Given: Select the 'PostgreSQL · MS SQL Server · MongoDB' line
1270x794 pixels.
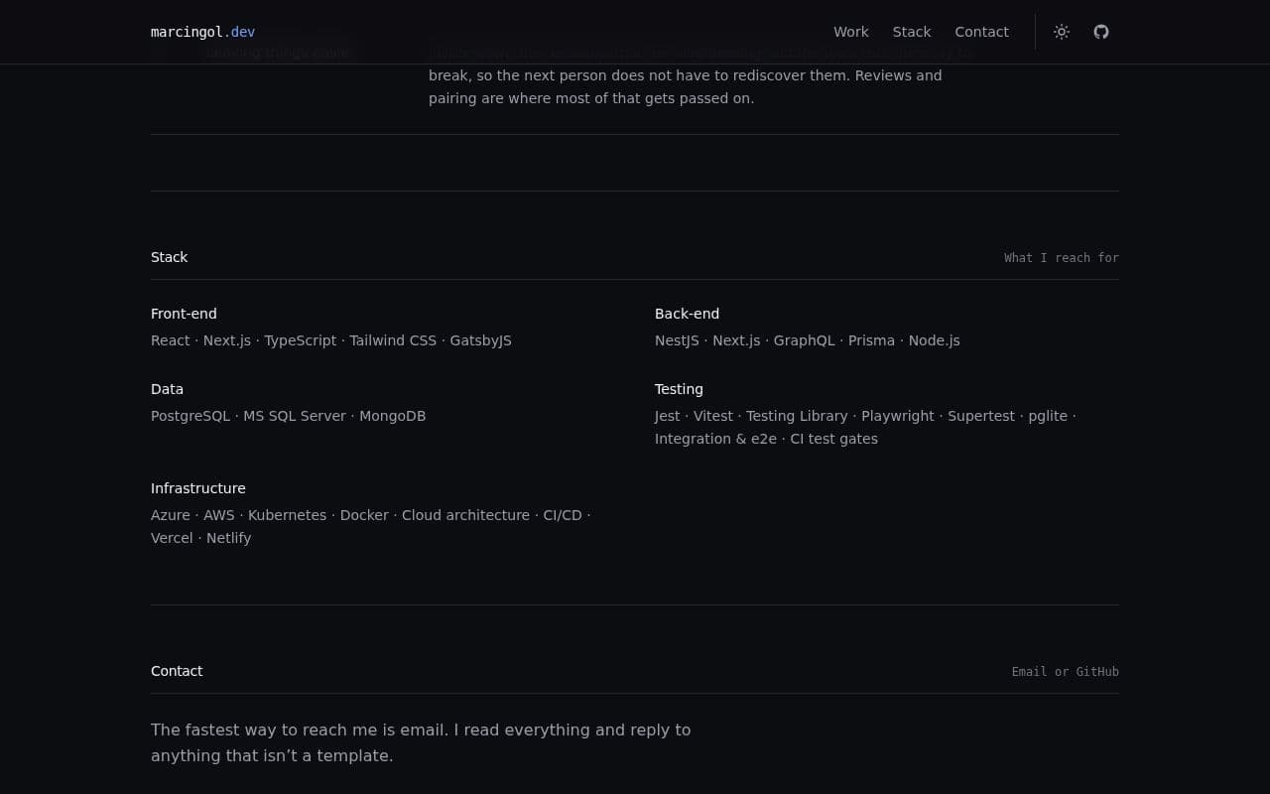Looking at the screenshot, I should tap(289, 416).
